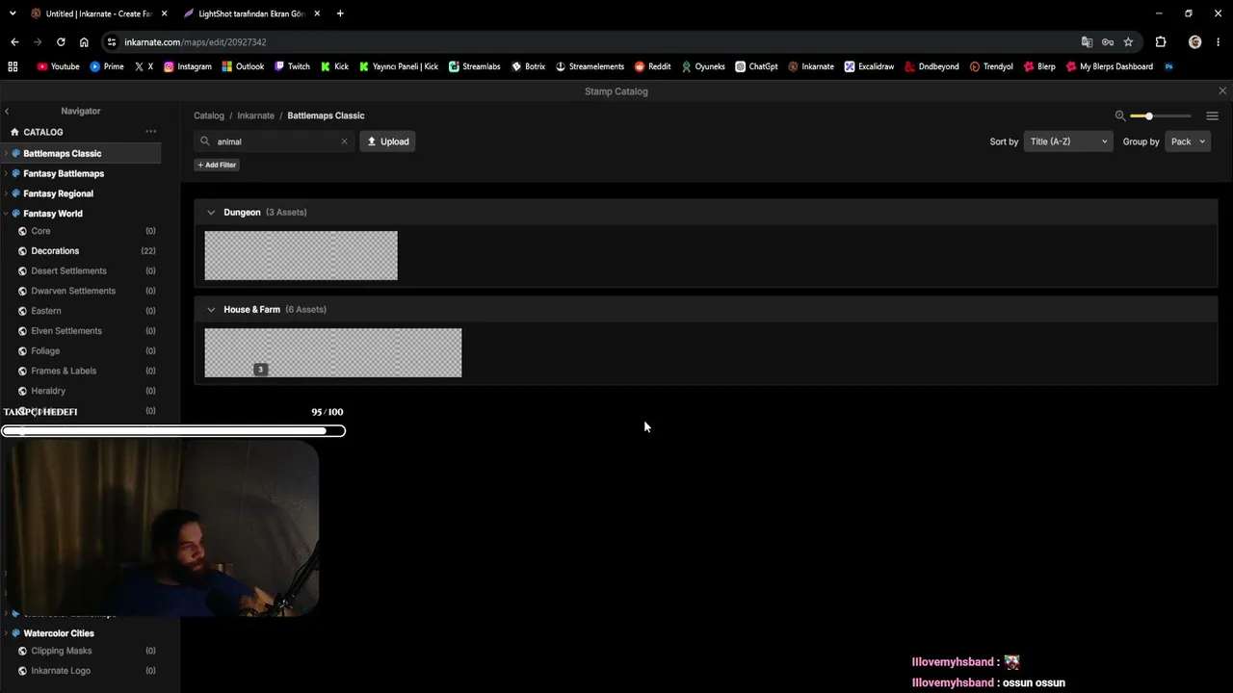Click the thumbnail zoom magnifier icon
Screen dimensions: 1233x693
(x=1120, y=115)
